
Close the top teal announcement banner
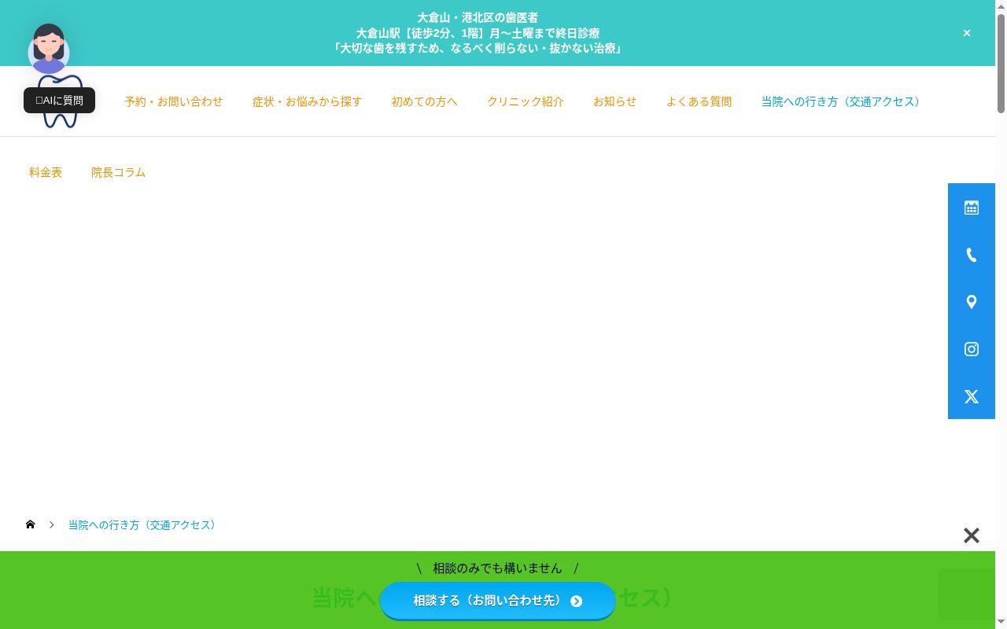click(x=967, y=33)
